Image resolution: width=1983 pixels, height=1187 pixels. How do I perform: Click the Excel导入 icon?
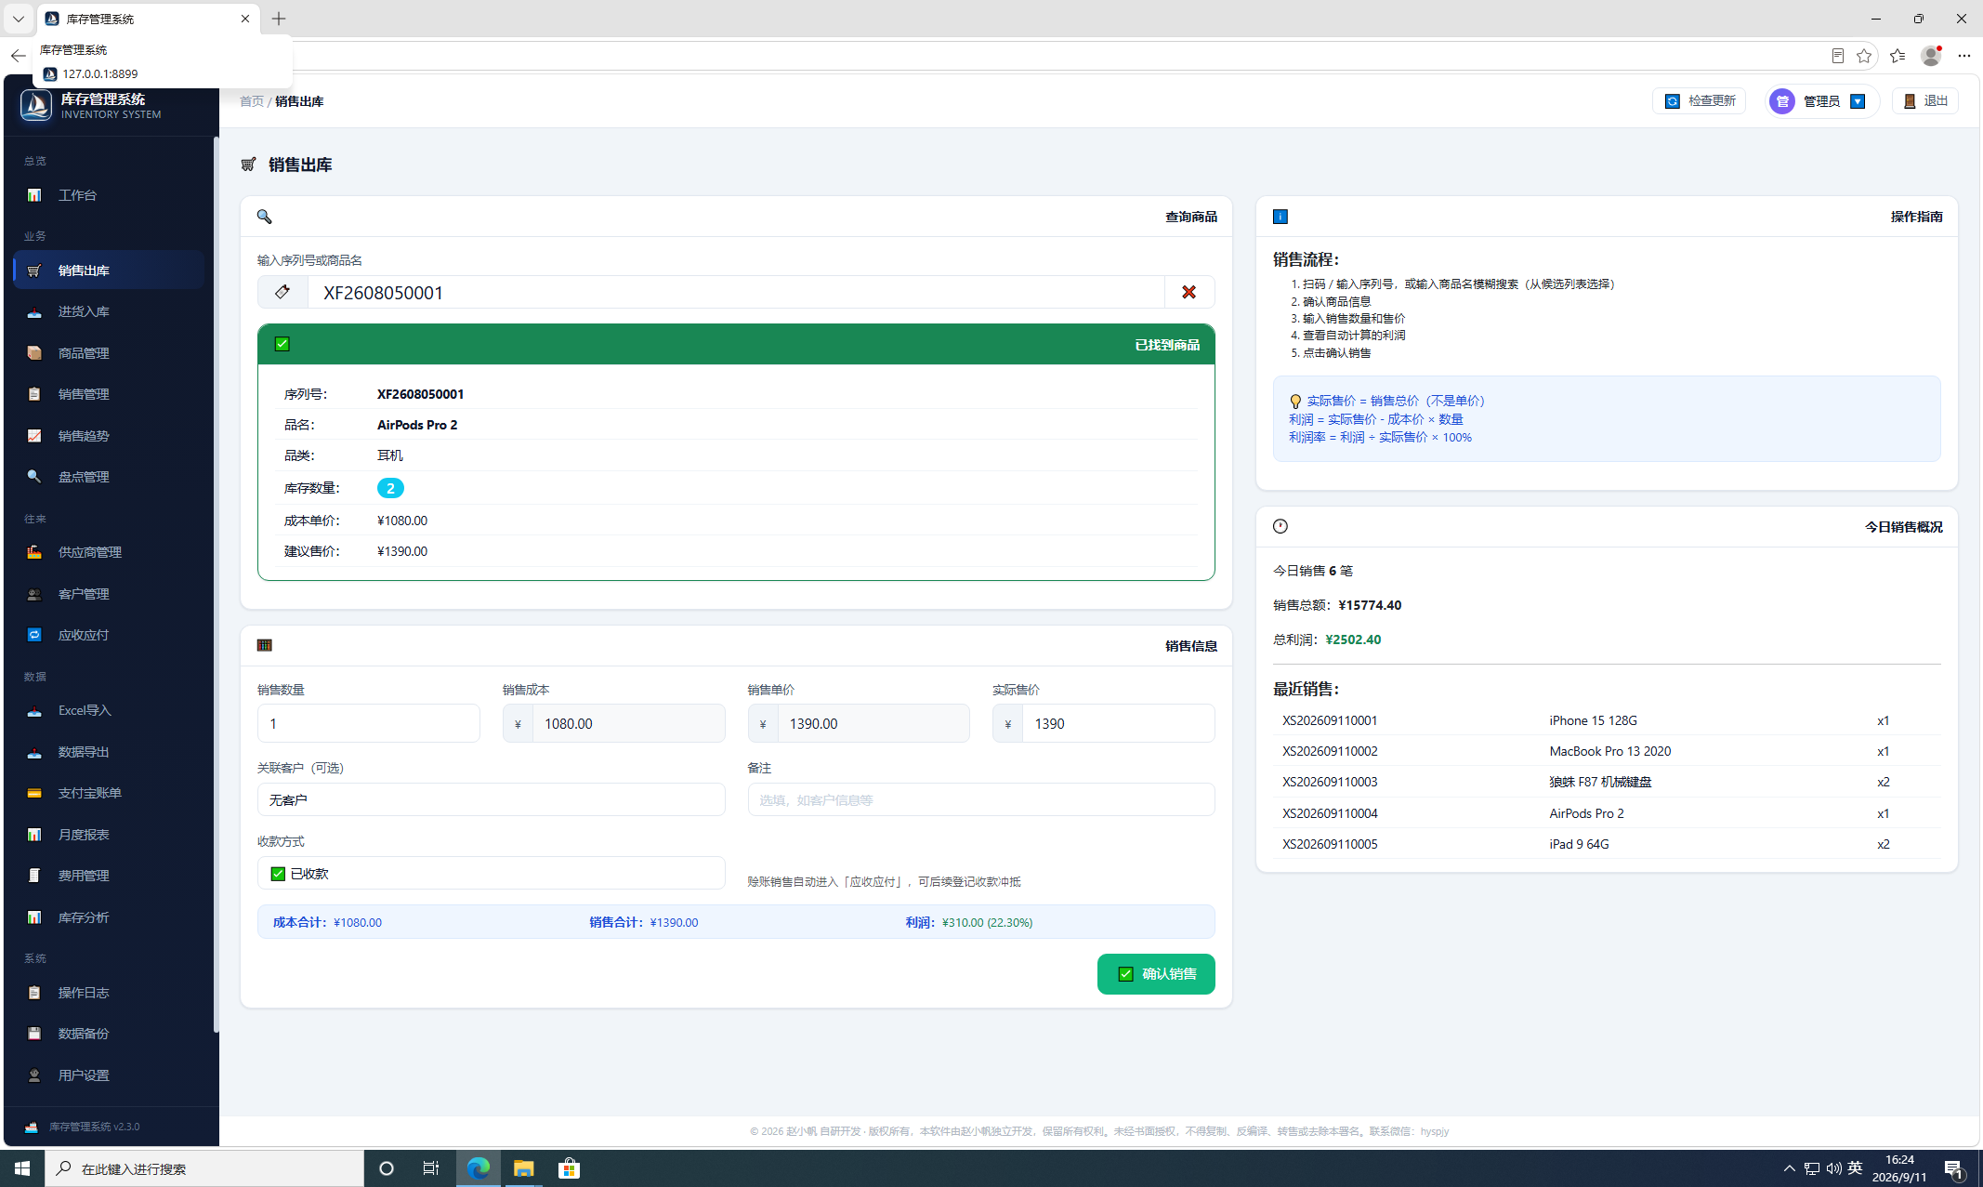34,710
